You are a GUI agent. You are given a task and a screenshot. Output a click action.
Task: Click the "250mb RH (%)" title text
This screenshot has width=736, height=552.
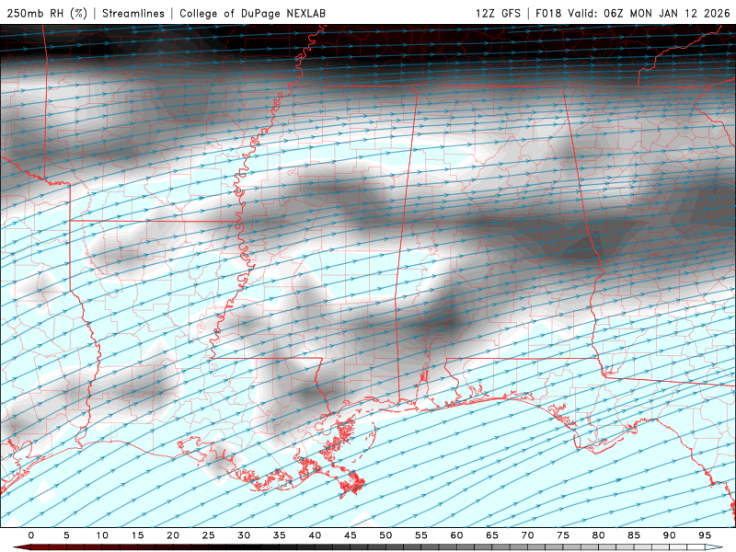tap(47, 13)
